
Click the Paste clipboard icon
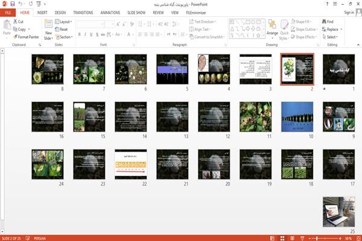(7, 25)
